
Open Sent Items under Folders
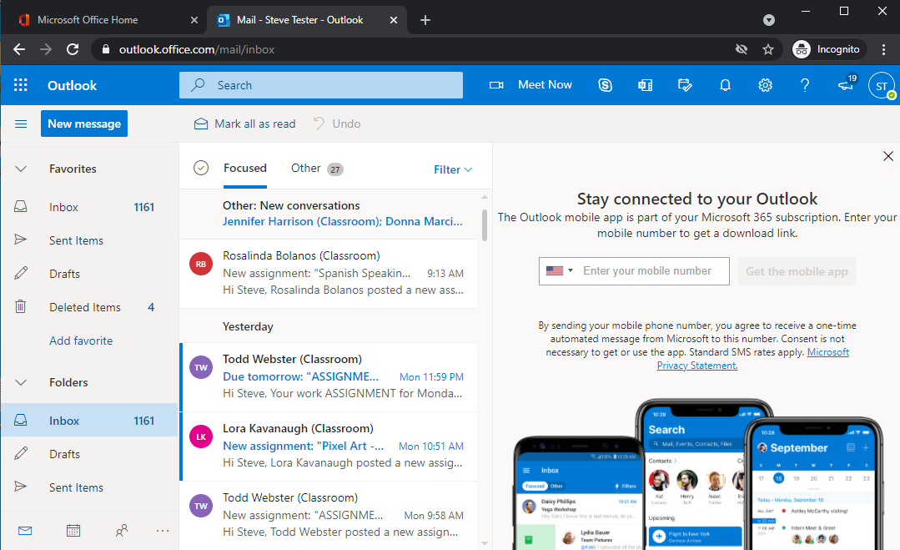coord(89,487)
